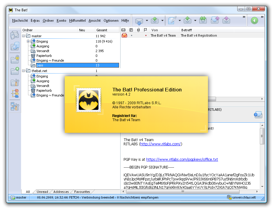This screenshot has width=273, height=209.
Task: Click the locked folder sidebar icon
Action: point(15,59)
